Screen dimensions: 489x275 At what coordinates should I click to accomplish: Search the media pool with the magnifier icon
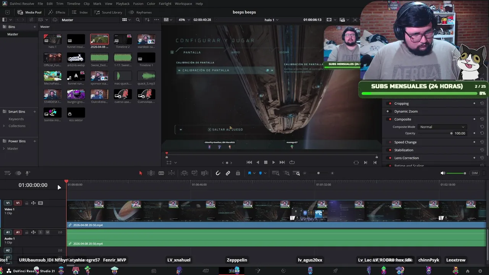[138, 20]
